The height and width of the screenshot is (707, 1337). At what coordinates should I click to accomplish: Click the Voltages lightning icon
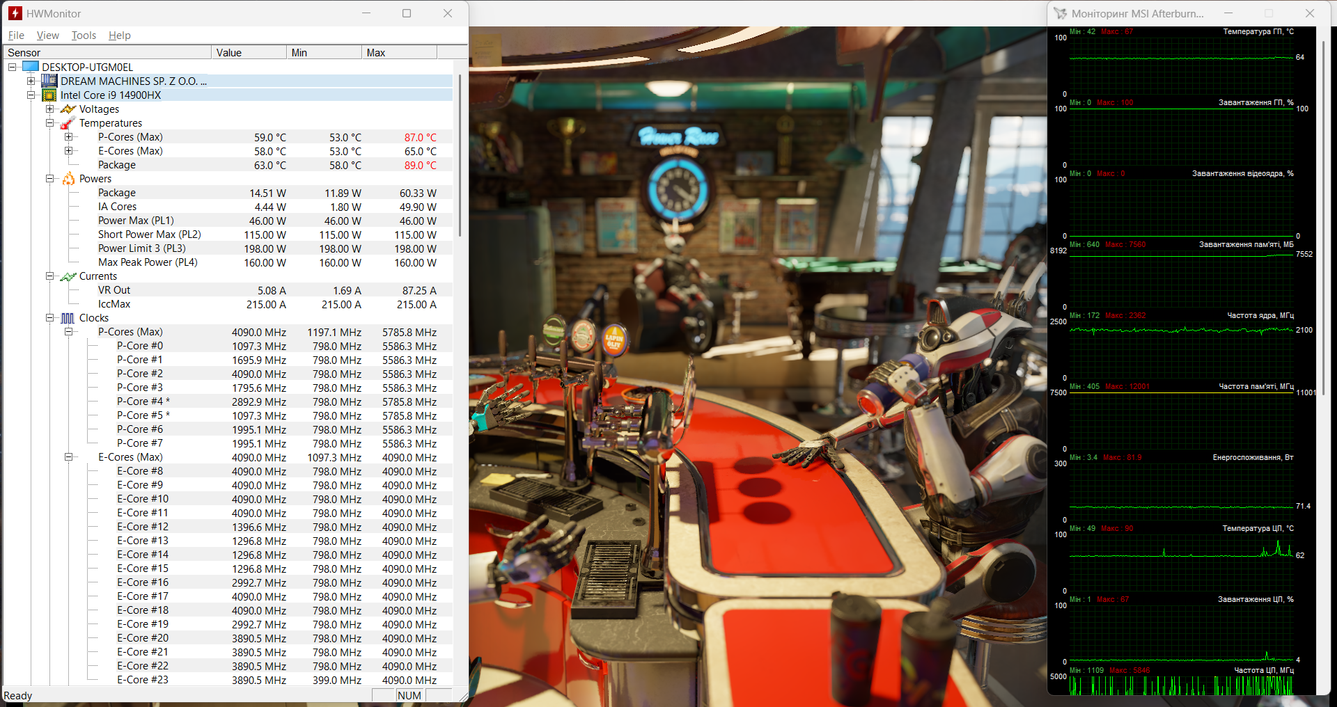pyautogui.click(x=68, y=109)
